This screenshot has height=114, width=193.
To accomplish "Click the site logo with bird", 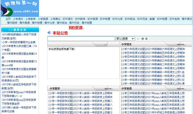I will click(x=20, y=8).
